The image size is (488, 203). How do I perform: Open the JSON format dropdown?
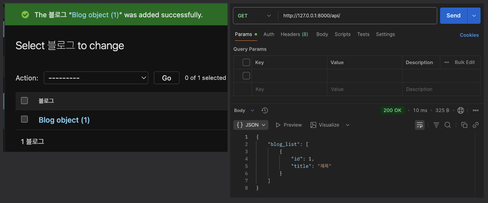[251, 125]
